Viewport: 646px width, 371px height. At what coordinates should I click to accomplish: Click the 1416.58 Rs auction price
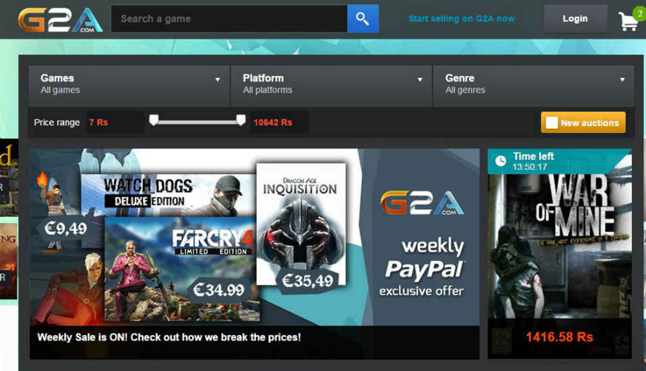[x=559, y=337]
